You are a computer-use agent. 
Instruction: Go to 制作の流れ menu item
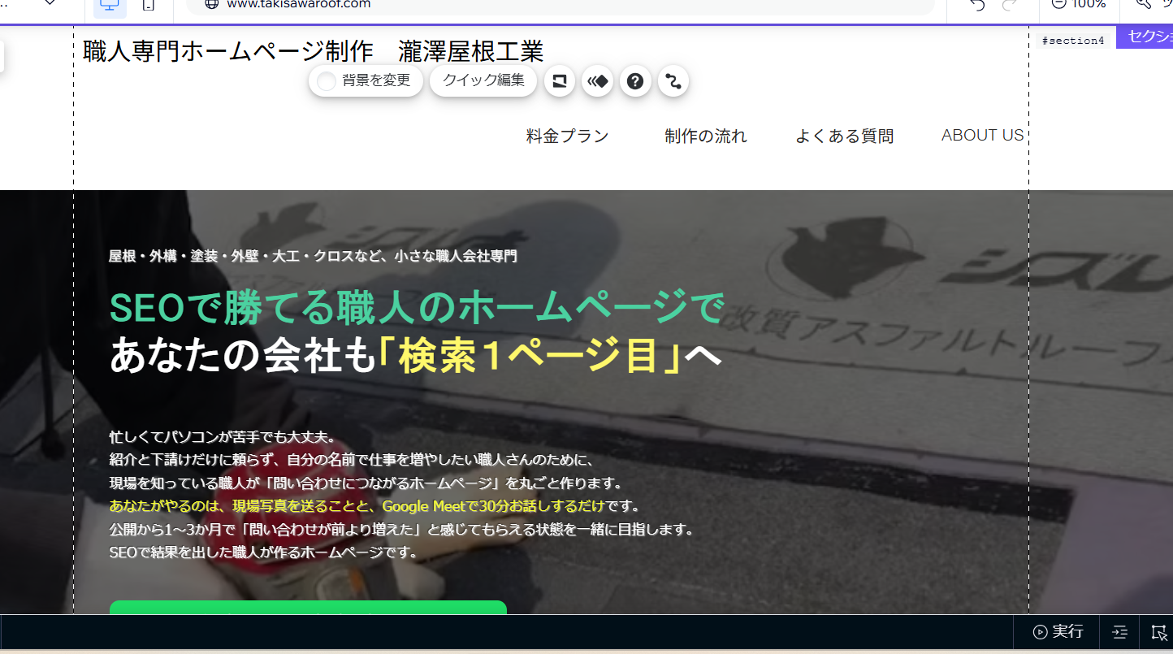pyautogui.click(x=705, y=136)
